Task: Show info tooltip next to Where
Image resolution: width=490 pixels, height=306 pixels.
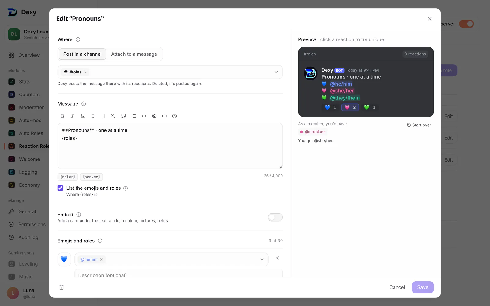Action: [78, 39]
